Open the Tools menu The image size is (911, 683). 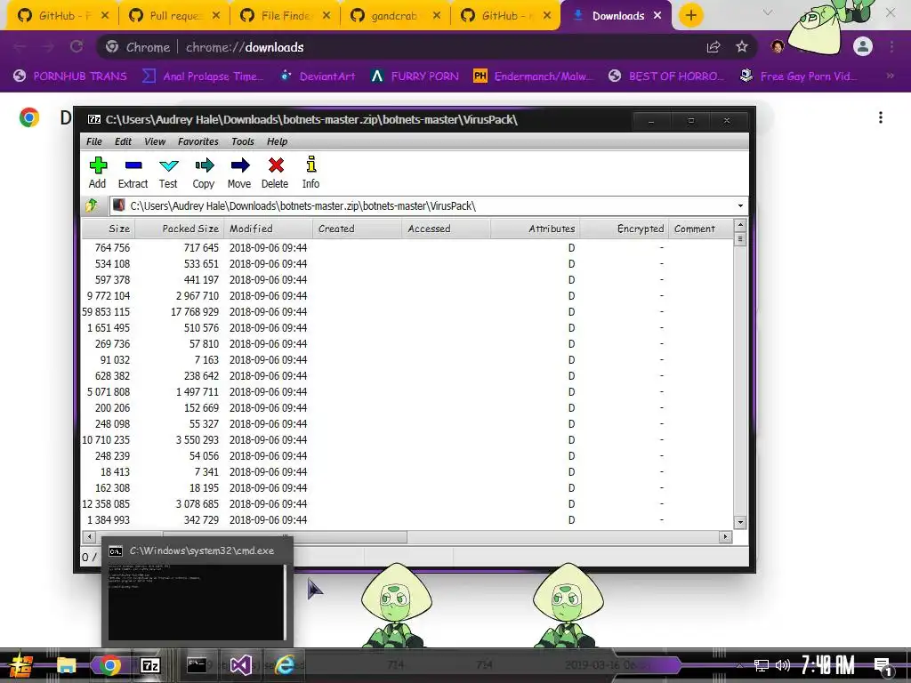[x=242, y=141]
